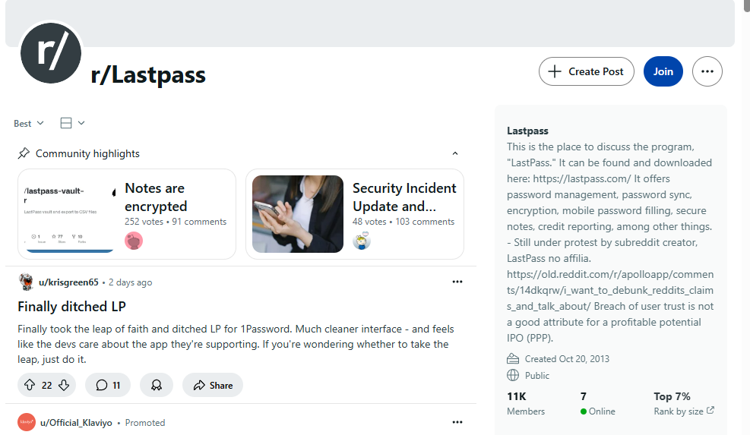The height and width of the screenshot is (435, 750).
Task: Upvote the "Finally ditched LP" post
Action: coord(30,385)
